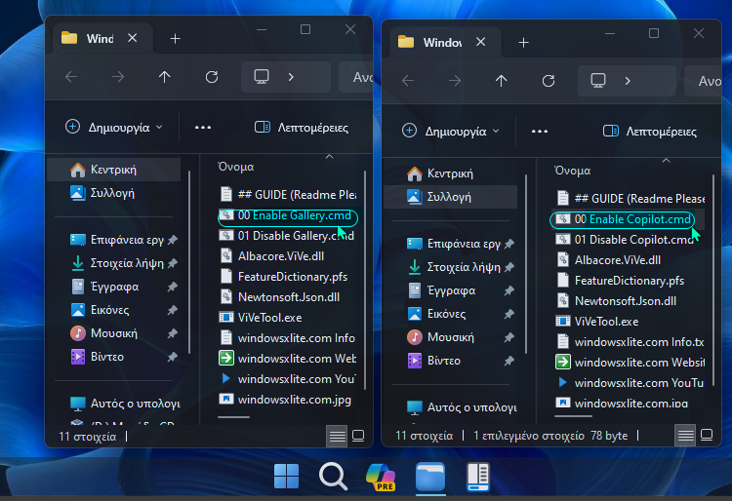Open new tab in right Explorer window
The image size is (732, 501).
click(x=524, y=43)
